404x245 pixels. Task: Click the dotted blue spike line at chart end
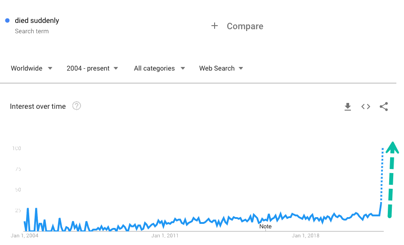382,175
